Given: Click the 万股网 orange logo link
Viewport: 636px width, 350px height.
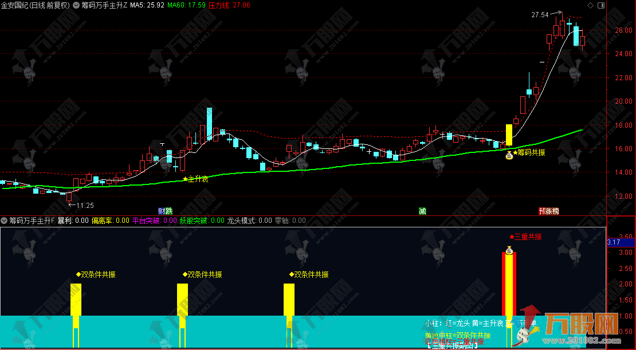Looking at the screenshot, I should tap(580, 324).
